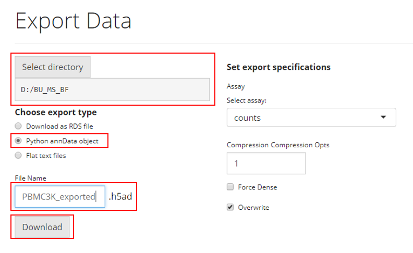
Task: Focus the File Name field containing PBMC3K_exported
Action: [59, 197]
